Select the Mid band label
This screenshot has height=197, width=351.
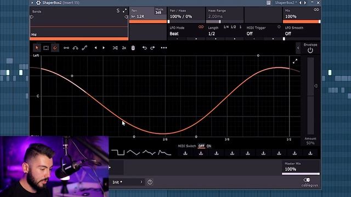(x=34, y=34)
